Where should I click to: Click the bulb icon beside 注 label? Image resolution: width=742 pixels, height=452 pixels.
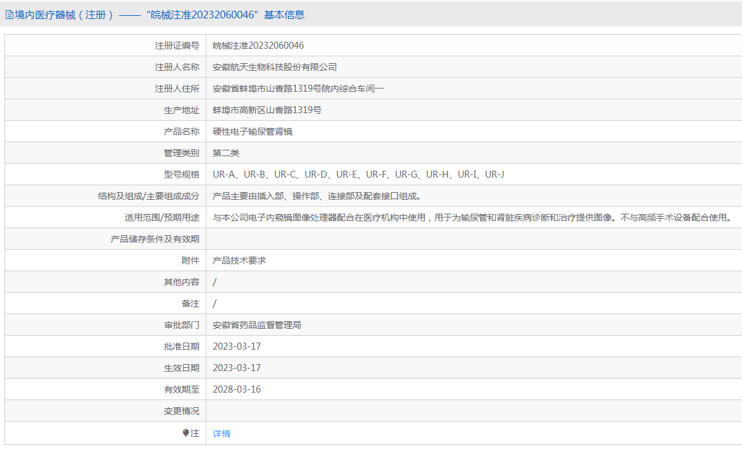click(x=186, y=433)
